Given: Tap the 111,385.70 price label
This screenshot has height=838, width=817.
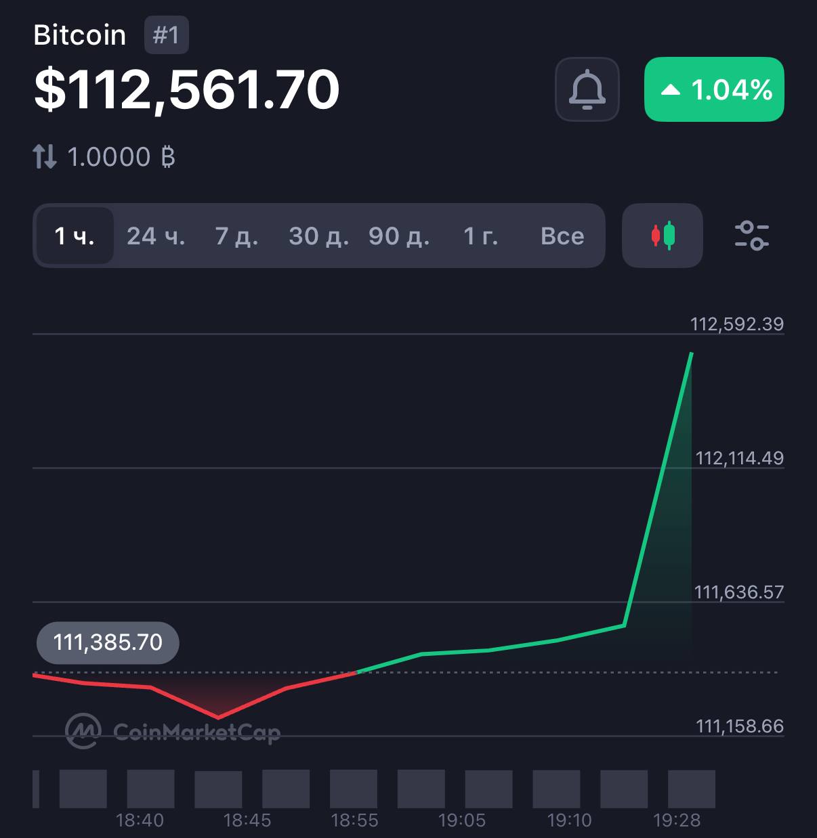Looking at the screenshot, I should click(x=108, y=642).
